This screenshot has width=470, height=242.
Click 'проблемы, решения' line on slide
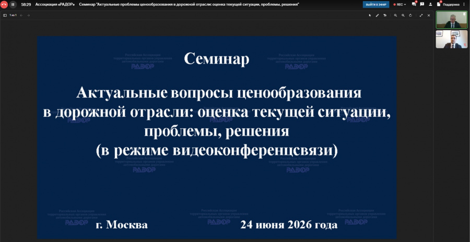coord(216,131)
